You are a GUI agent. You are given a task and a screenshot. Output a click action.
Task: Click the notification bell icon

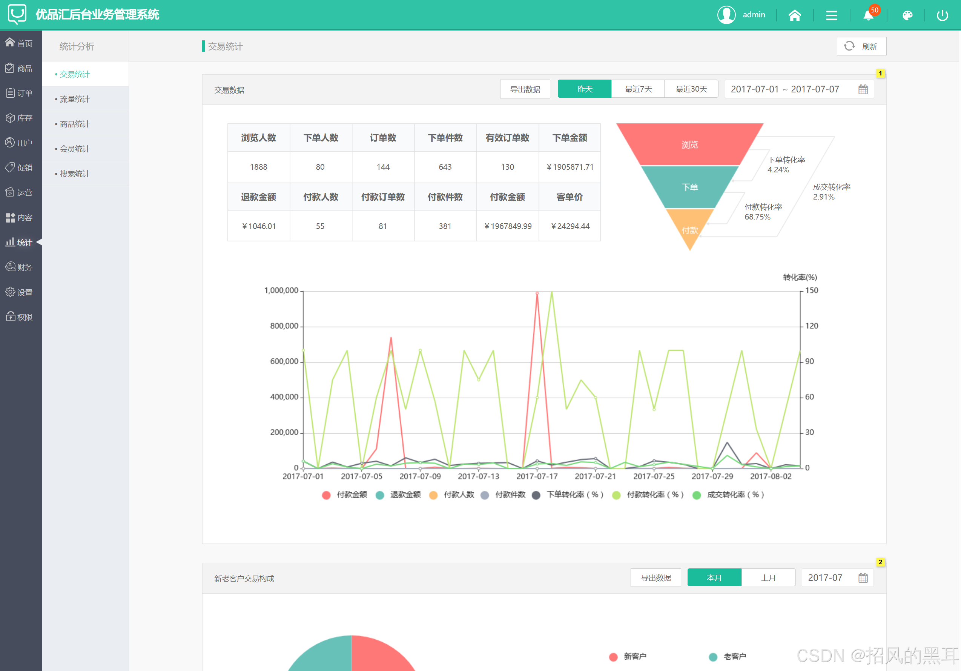click(868, 15)
